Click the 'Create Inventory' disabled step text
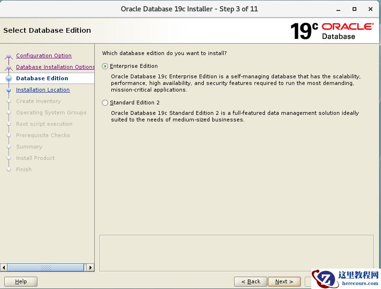This screenshot has width=381, height=289. click(38, 101)
